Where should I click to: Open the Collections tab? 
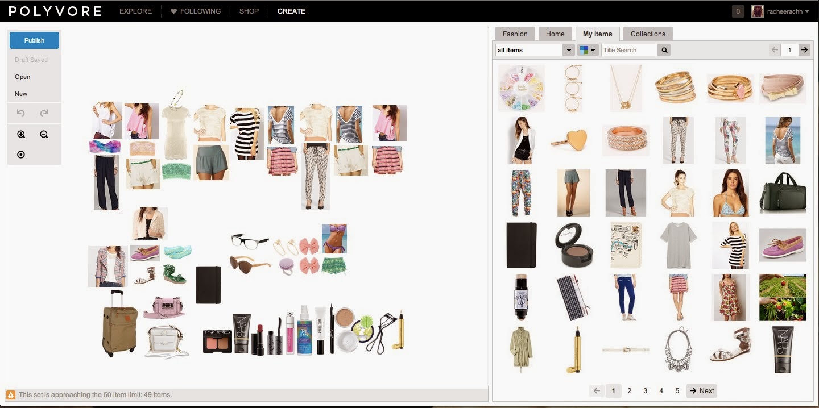pyautogui.click(x=648, y=34)
